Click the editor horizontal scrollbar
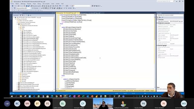 (99, 89)
